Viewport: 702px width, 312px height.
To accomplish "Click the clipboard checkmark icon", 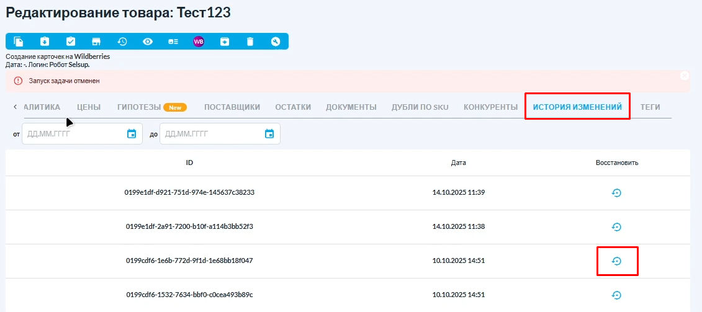I will coord(71,42).
